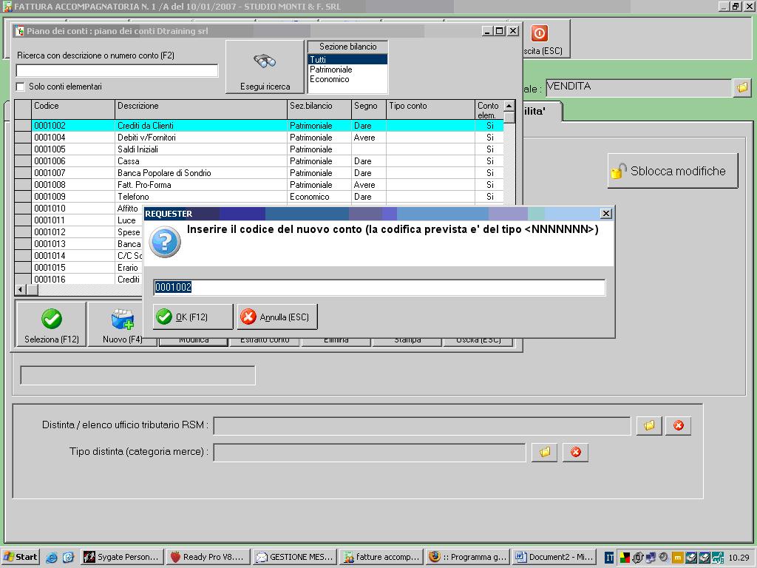Click the horizontal scroll left arrow of table
The image size is (757, 568).
(x=20, y=290)
